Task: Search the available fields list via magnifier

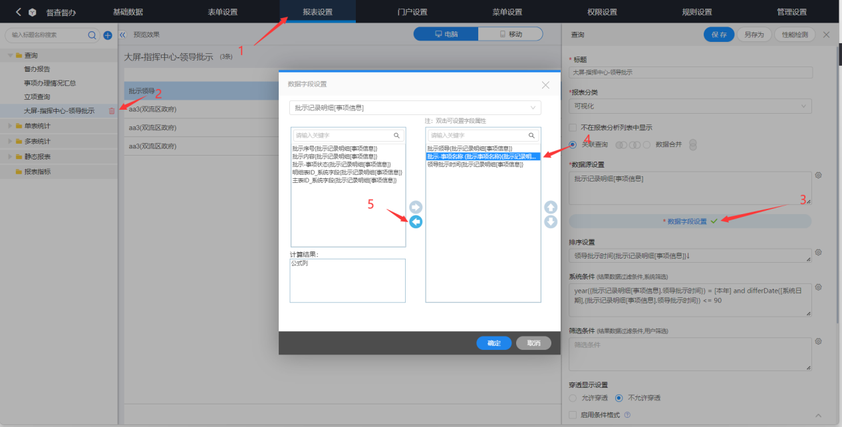Action: point(396,135)
